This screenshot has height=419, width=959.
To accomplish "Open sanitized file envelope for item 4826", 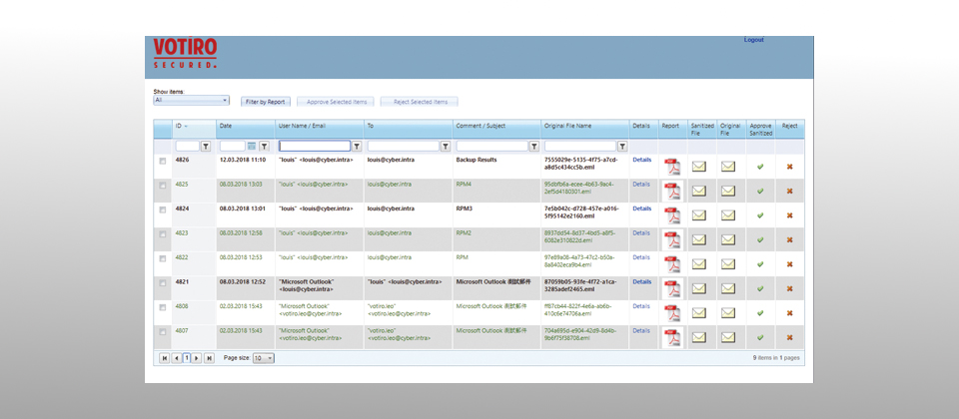I will (x=698, y=167).
